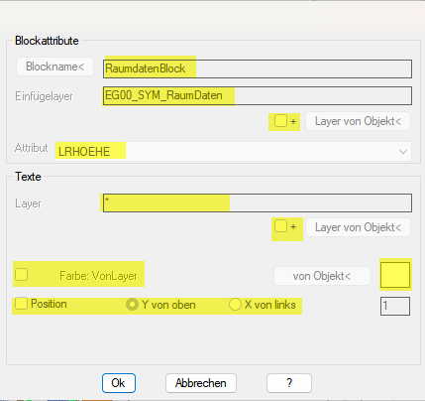Tick the + checkbox in Texte section
Screen dimensions: 425x401
(x=280, y=226)
